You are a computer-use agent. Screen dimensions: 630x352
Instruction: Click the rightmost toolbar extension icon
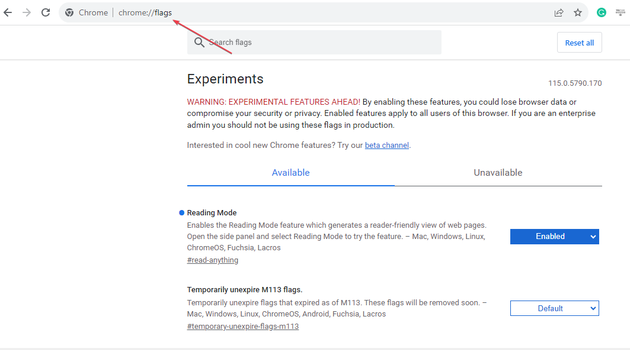pos(621,12)
